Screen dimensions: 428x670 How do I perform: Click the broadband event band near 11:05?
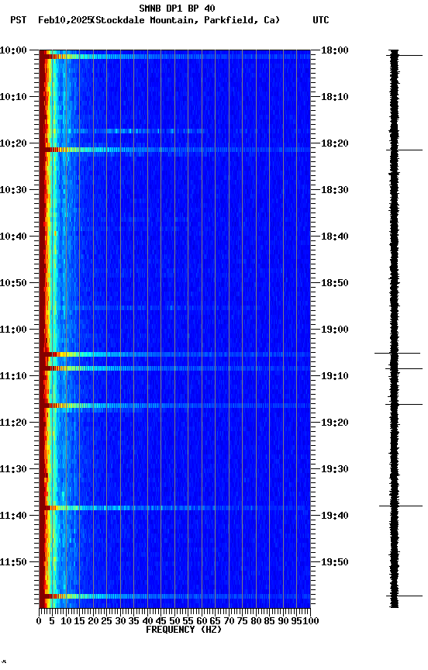tap(174, 354)
